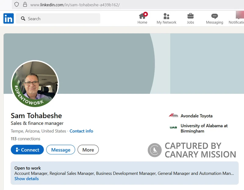The height and width of the screenshot is (190, 244).
Task: Click the Open to work heading
Action: 27,168
